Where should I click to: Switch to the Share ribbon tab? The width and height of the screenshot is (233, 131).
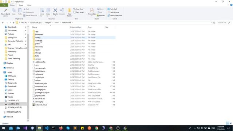(x=21, y=5)
